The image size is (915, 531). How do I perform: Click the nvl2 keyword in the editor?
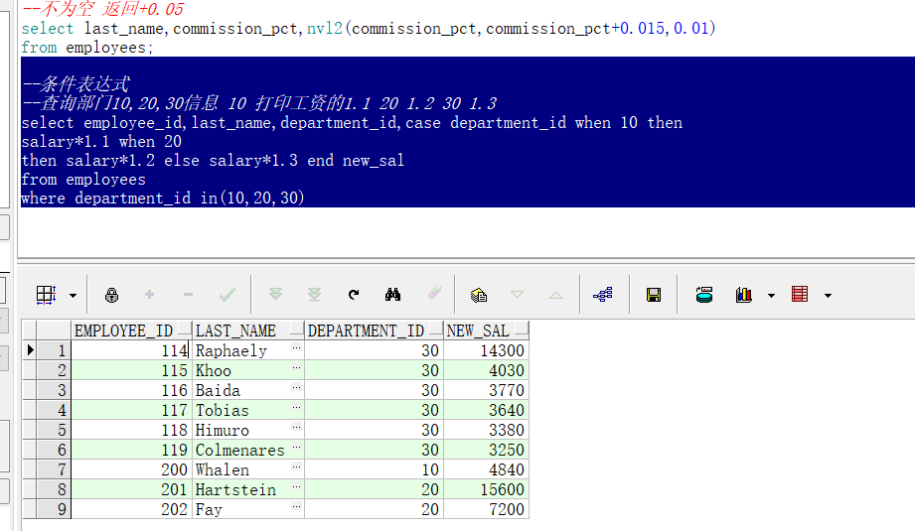pyautogui.click(x=325, y=29)
